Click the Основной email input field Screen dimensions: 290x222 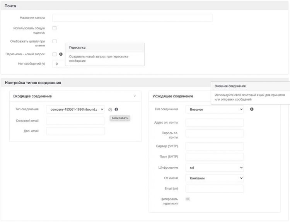click(x=75, y=121)
